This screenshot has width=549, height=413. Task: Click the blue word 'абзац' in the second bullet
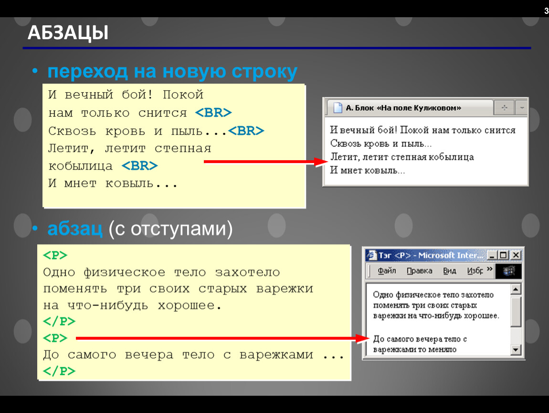[x=75, y=228]
